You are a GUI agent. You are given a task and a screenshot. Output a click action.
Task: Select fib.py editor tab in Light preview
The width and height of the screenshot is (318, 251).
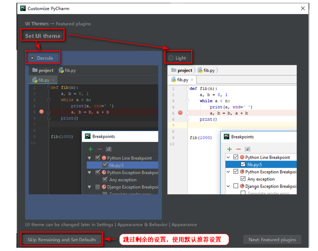tap(182, 80)
